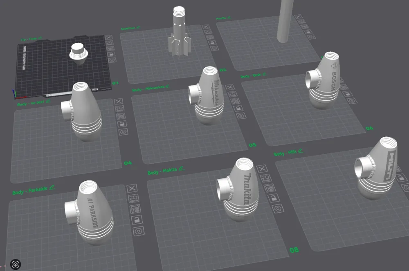Edit plate name Body - Bosh pencil
This screenshot has width=409, height=271.
point(264,74)
